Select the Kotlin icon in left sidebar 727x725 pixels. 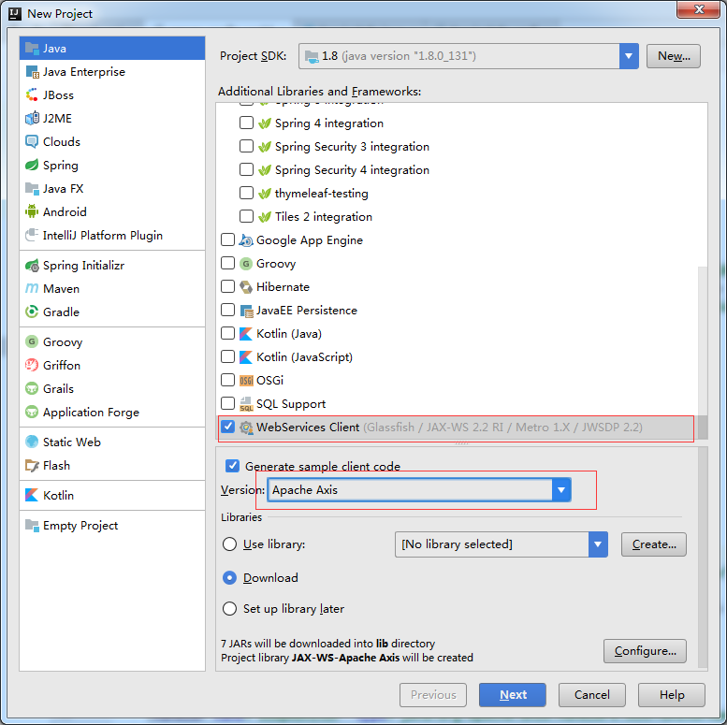coord(32,495)
